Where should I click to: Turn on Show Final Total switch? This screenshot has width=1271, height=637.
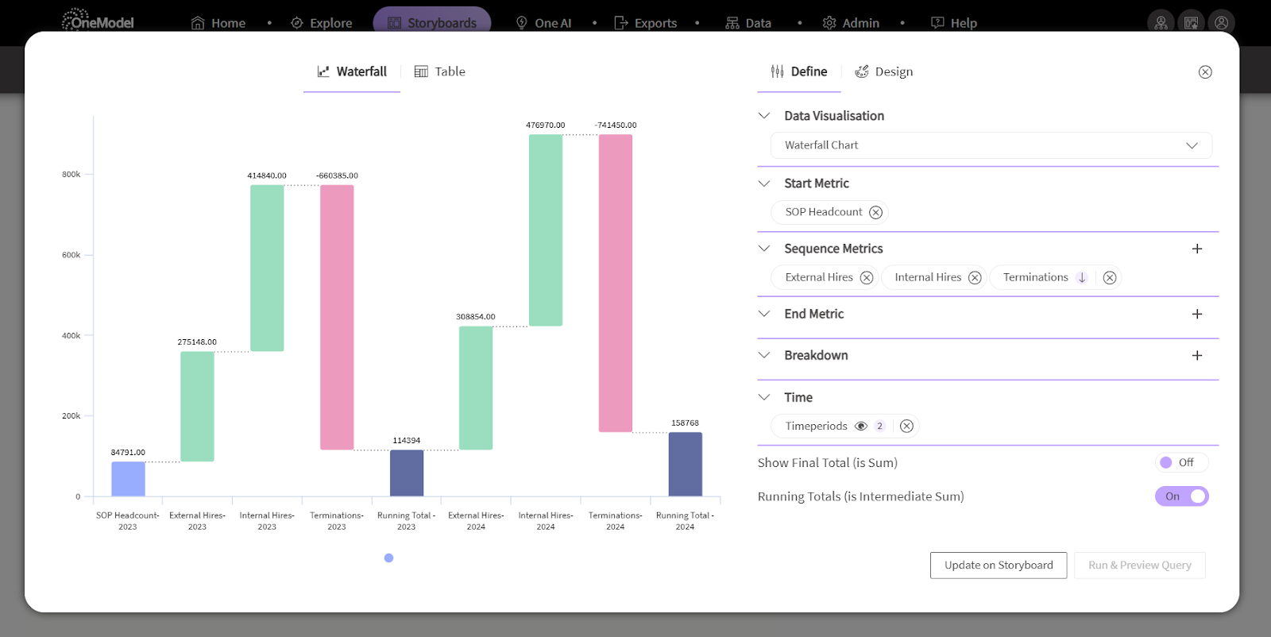tap(1181, 462)
